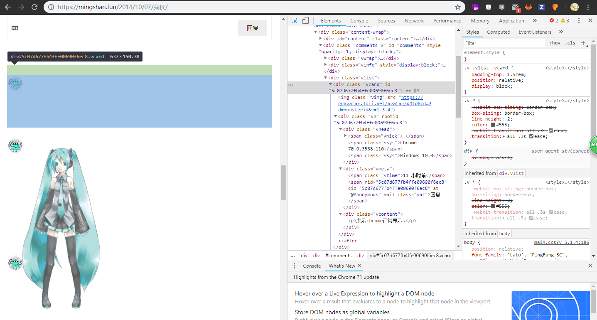Click the markdown icon in the comment box
Screen dimensions: 597x320
15,28
